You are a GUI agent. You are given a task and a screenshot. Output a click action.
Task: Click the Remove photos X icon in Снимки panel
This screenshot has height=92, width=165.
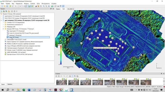[x=61, y=76]
